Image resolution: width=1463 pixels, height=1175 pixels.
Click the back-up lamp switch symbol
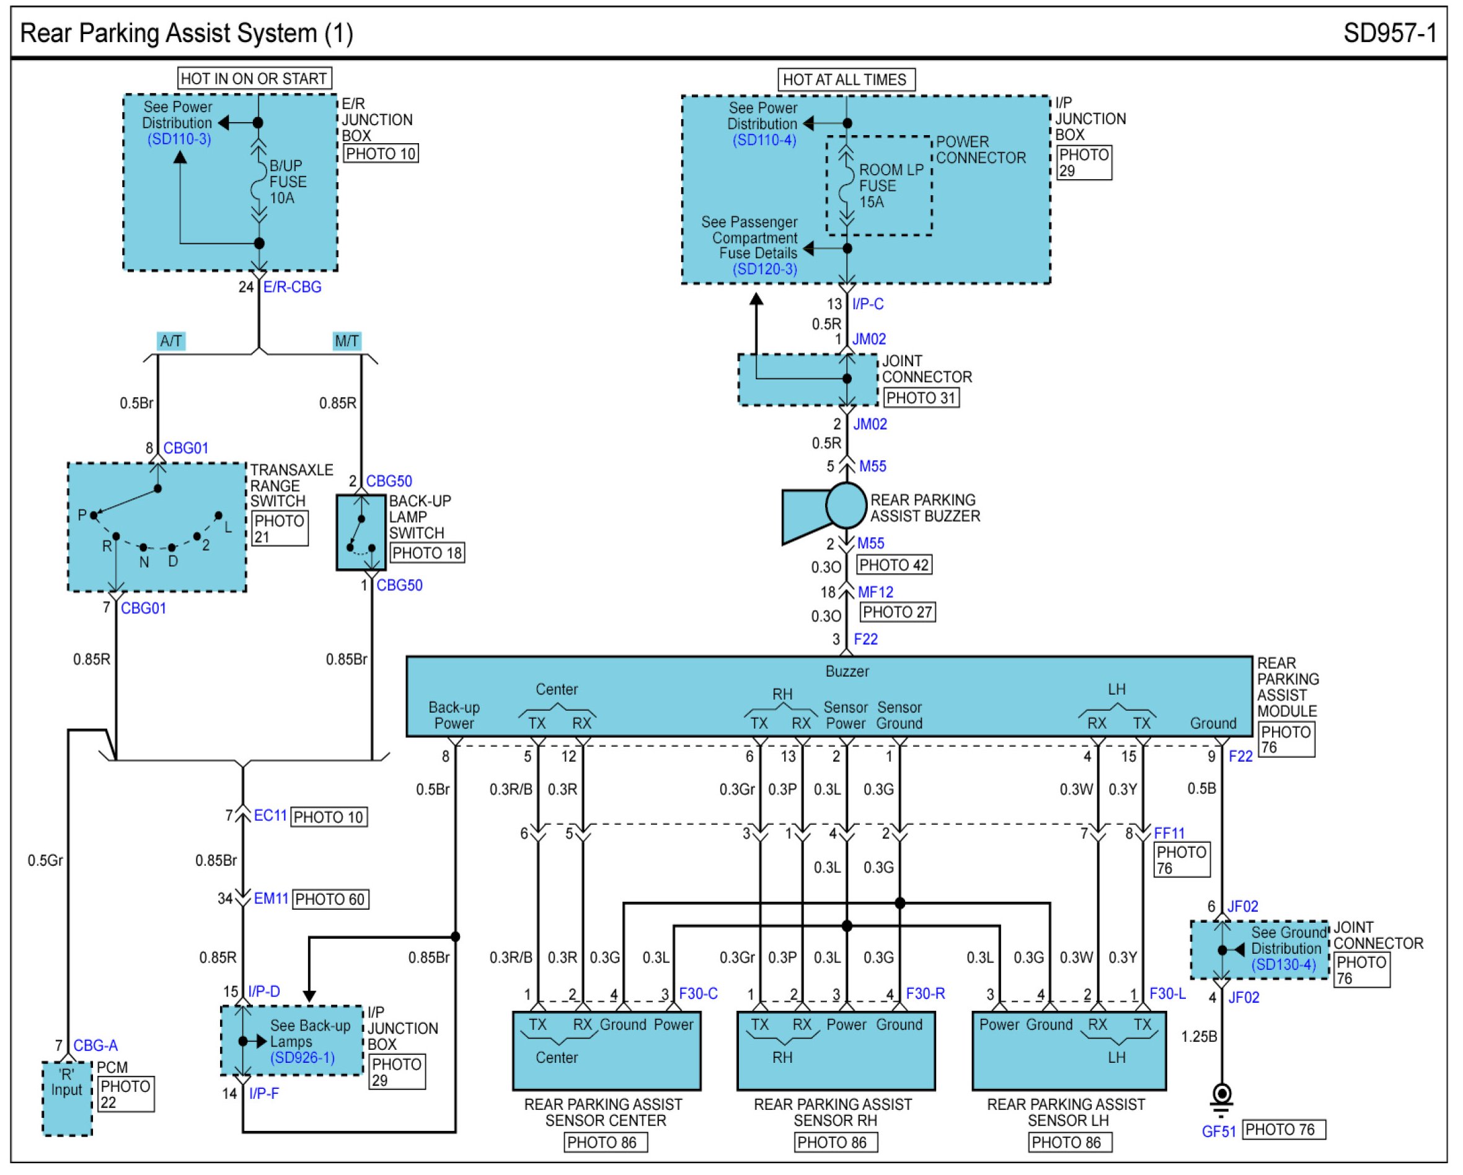[x=361, y=533]
